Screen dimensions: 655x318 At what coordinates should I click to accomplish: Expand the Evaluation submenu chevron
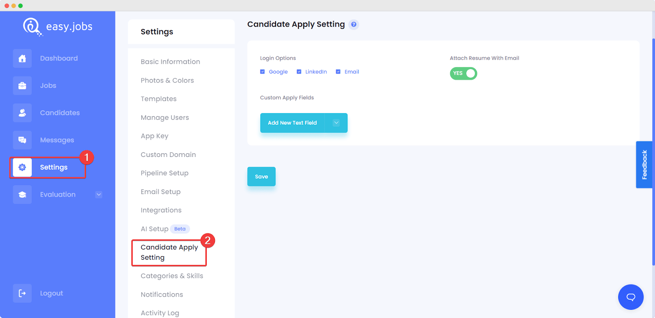[99, 195]
